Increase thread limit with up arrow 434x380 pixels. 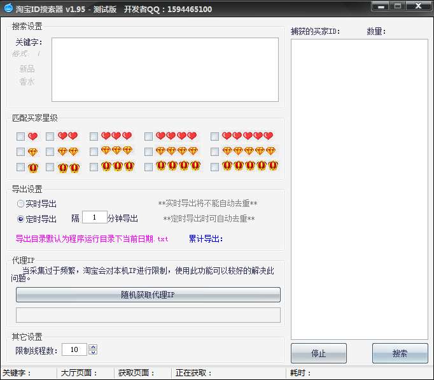(94, 347)
